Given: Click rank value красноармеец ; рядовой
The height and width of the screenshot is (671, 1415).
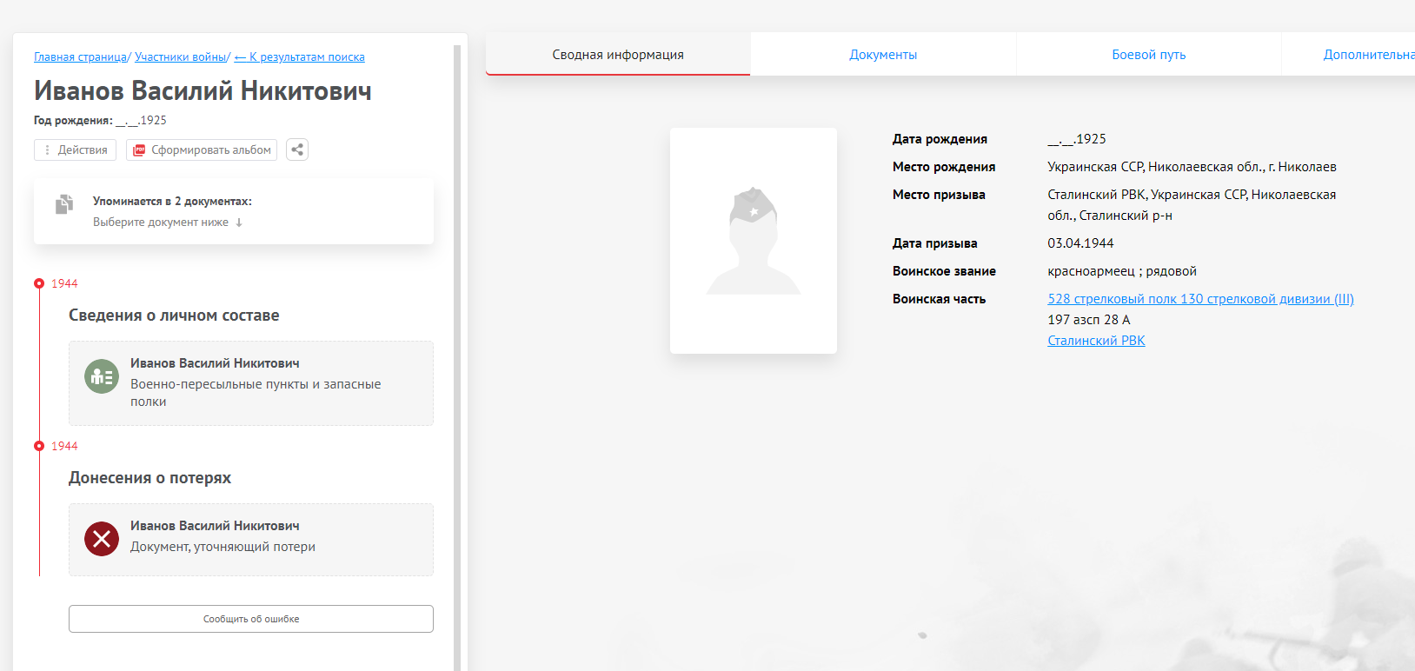Looking at the screenshot, I should 1122,271.
